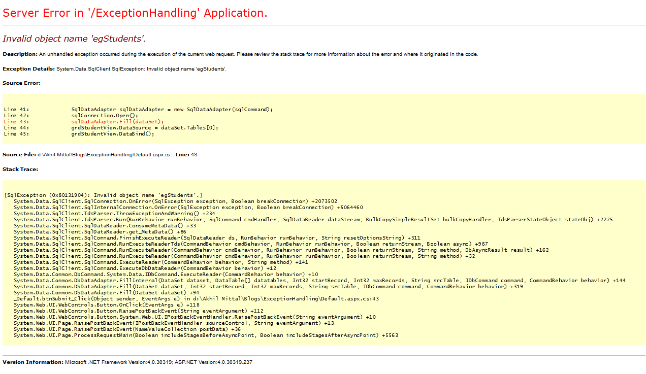Click the _Default.btnSubmit_Click stack frame line
646x374 pixels.
(196, 299)
